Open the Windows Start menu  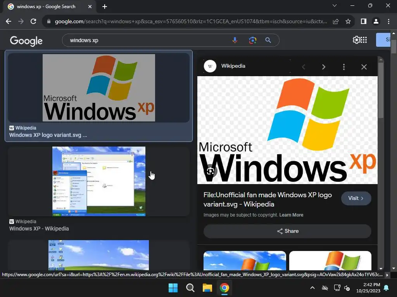tap(173, 288)
